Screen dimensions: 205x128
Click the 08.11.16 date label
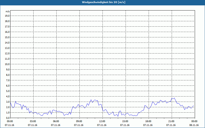[194, 125]
